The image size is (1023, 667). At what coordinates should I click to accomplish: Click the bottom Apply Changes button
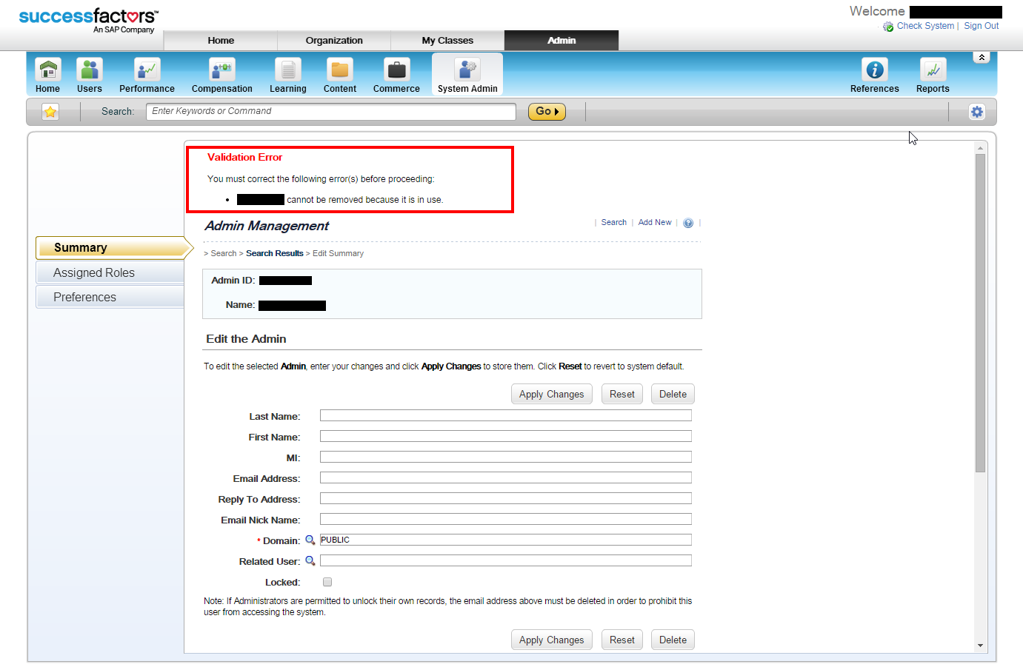[552, 640]
